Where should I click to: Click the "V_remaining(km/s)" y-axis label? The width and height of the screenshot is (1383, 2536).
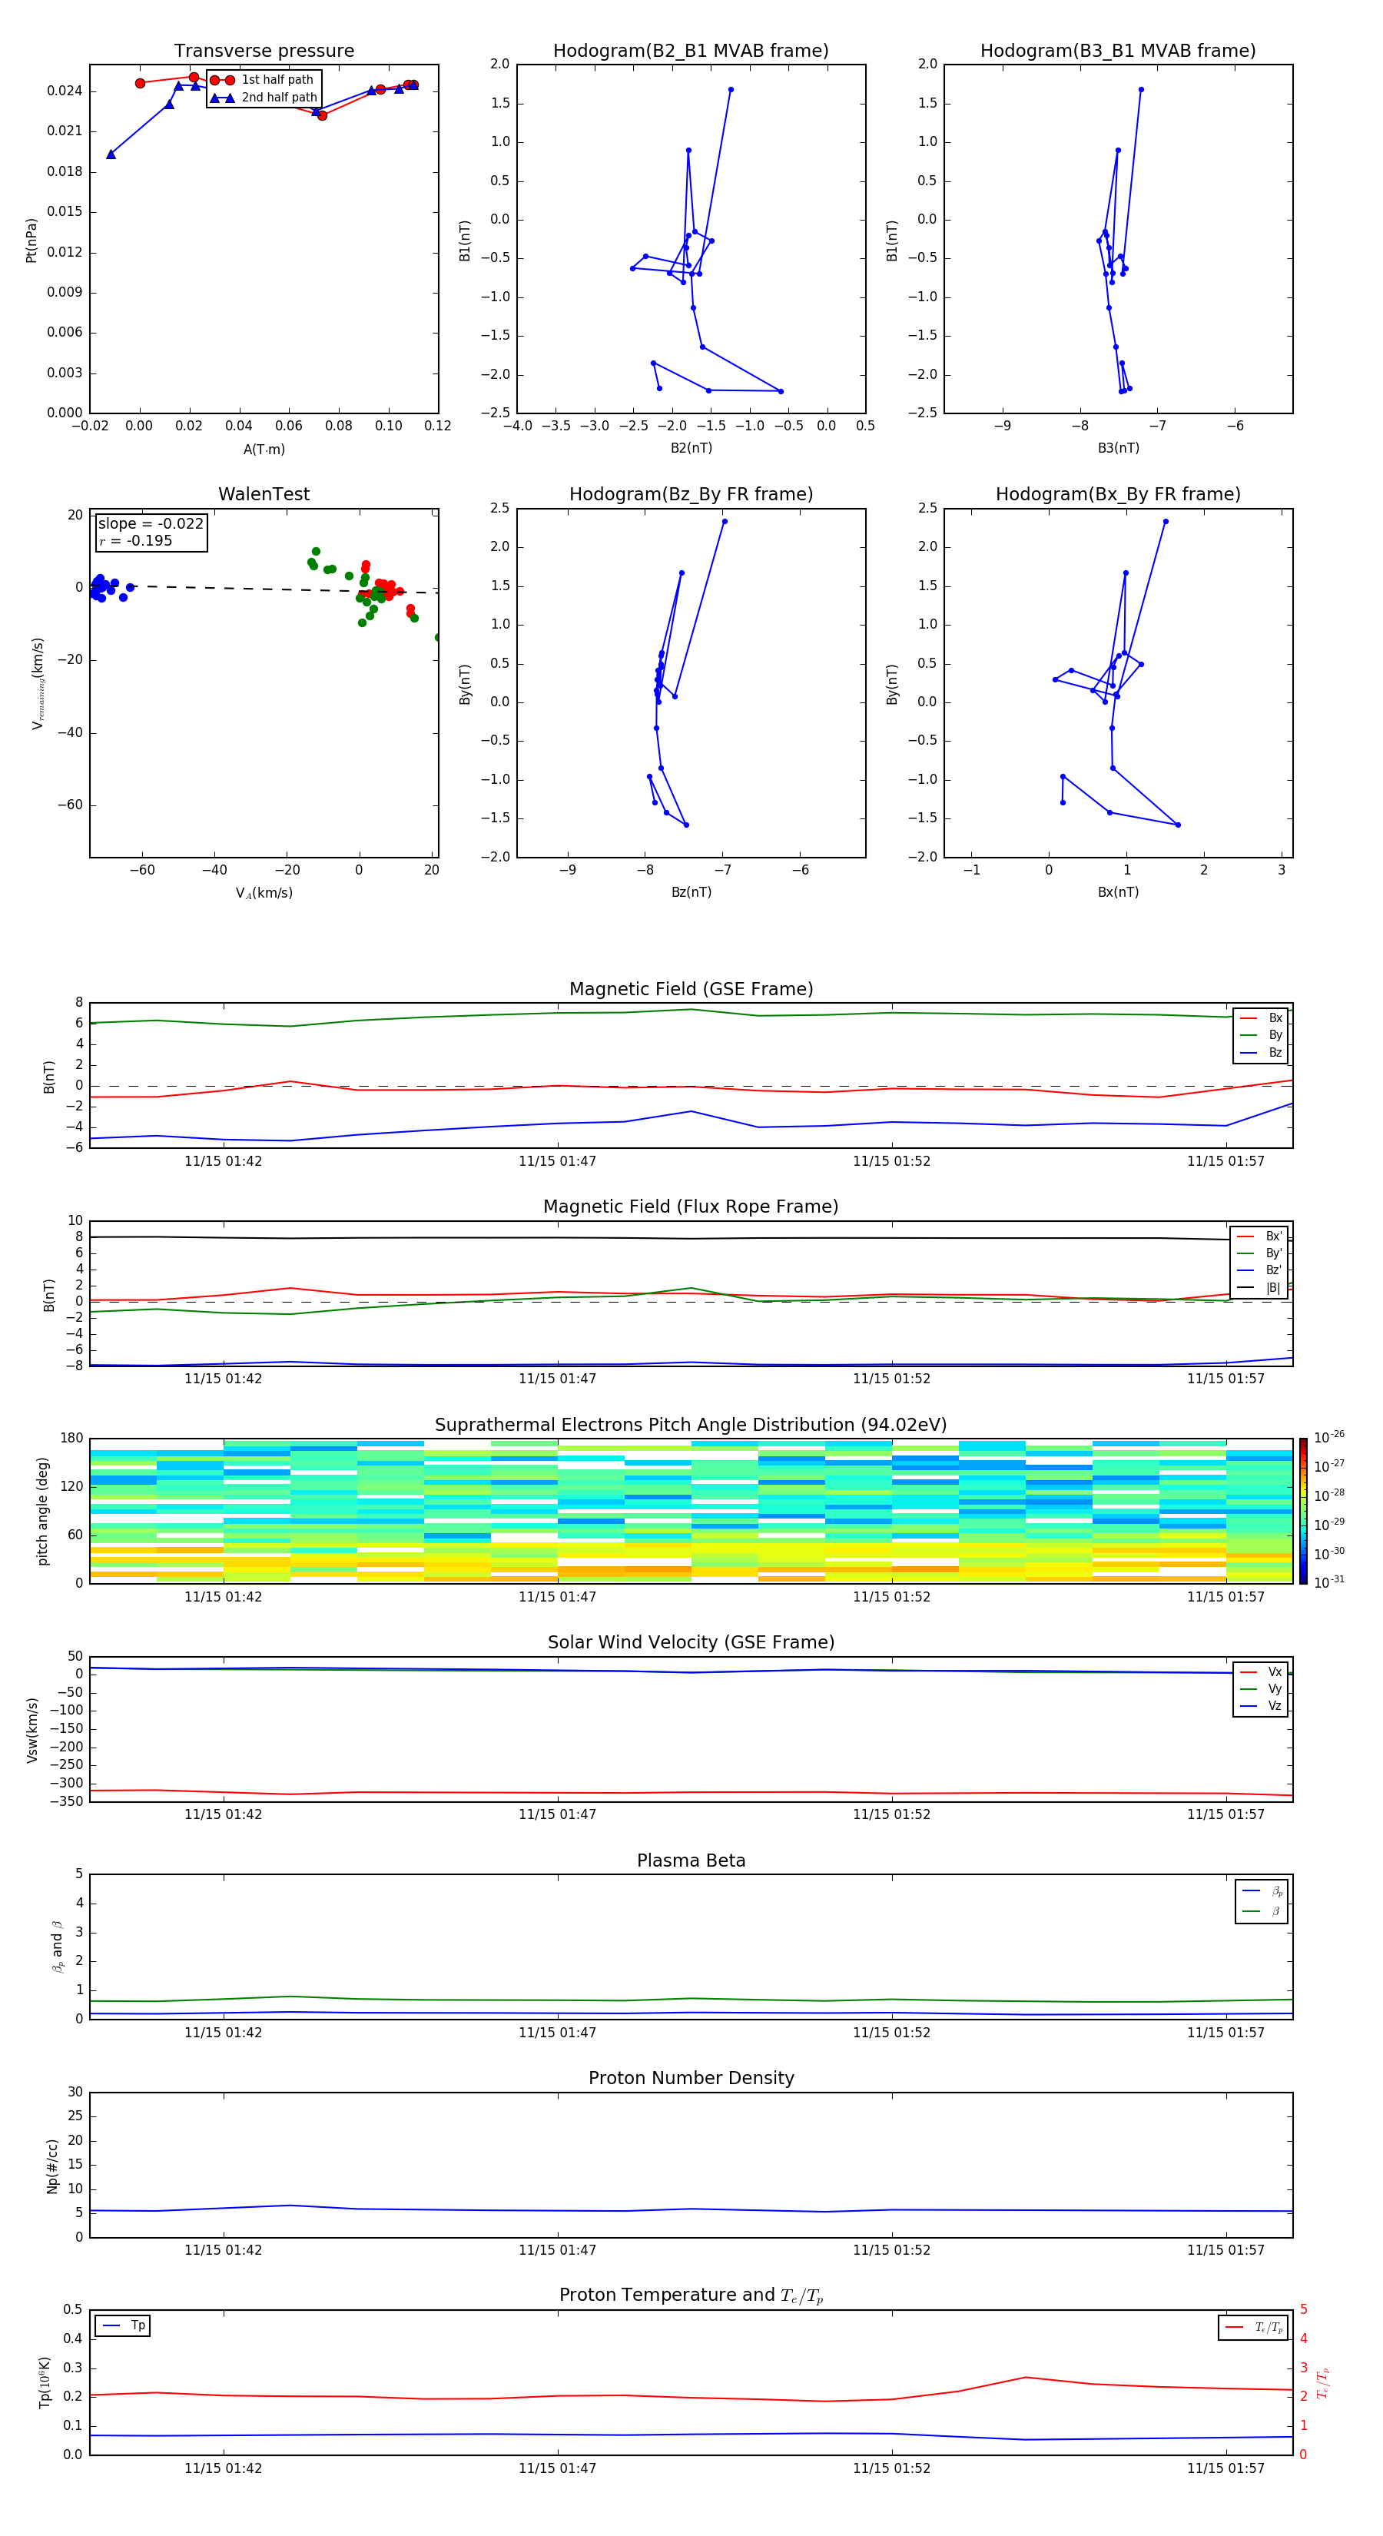pyautogui.click(x=38, y=683)
